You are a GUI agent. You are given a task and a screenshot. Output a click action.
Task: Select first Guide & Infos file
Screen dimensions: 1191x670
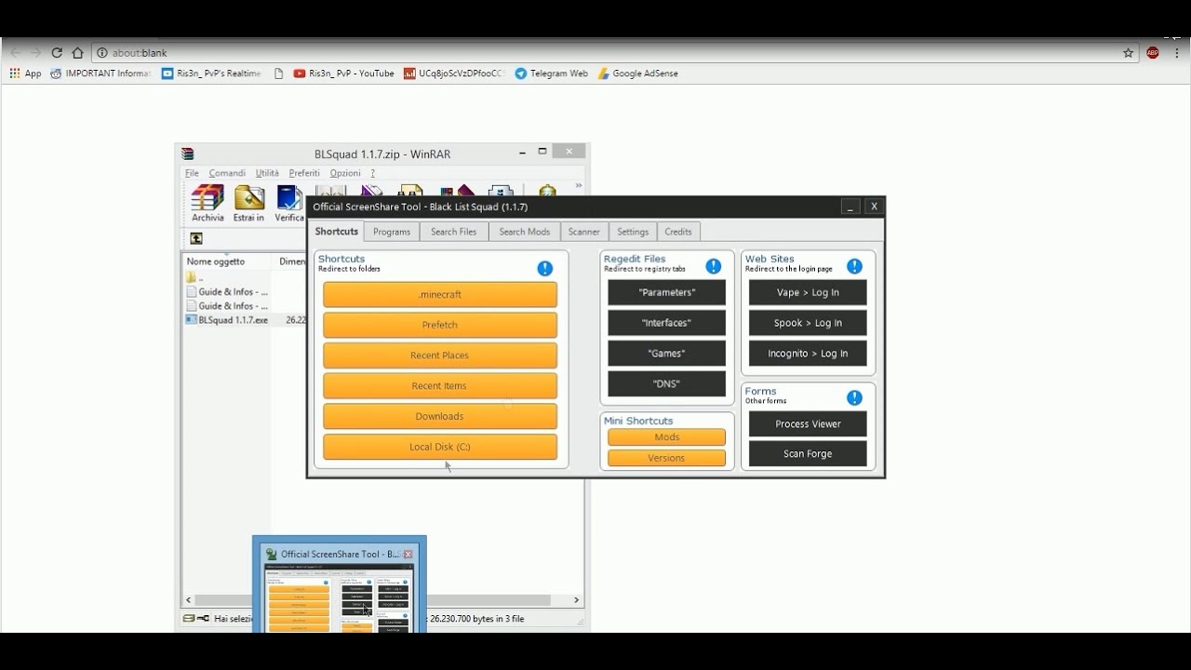pyautogui.click(x=226, y=291)
